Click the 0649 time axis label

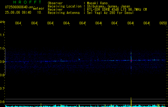[147, 23]
